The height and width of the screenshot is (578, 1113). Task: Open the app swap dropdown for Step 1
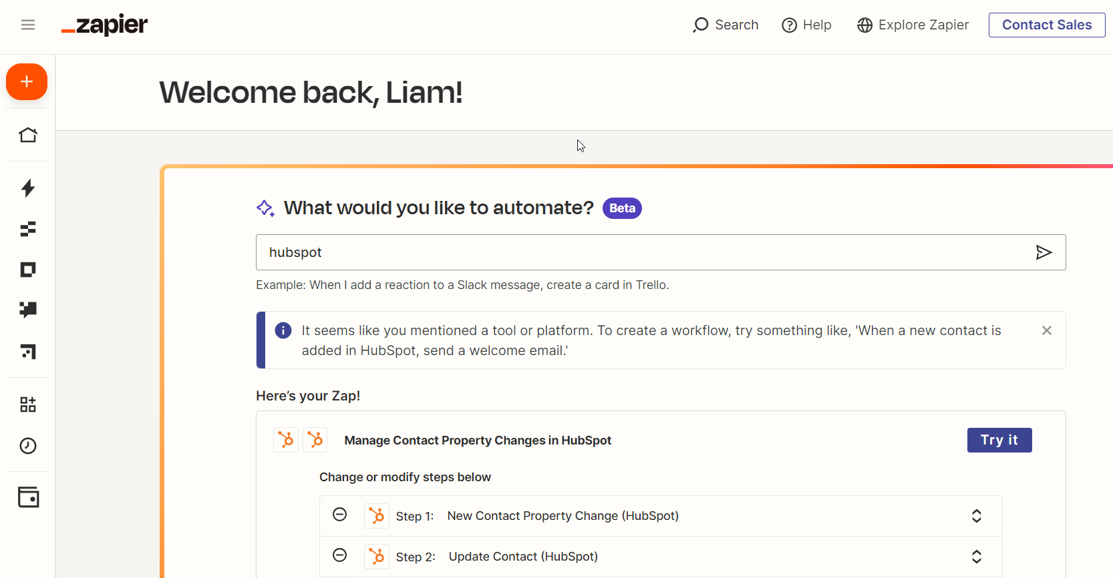click(x=976, y=515)
